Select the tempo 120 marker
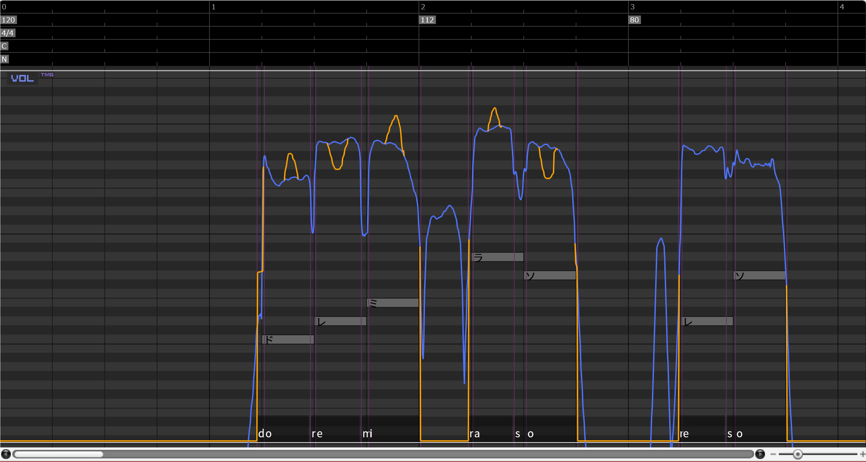The width and height of the screenshot is (866, 462). (x=8, y=20)
